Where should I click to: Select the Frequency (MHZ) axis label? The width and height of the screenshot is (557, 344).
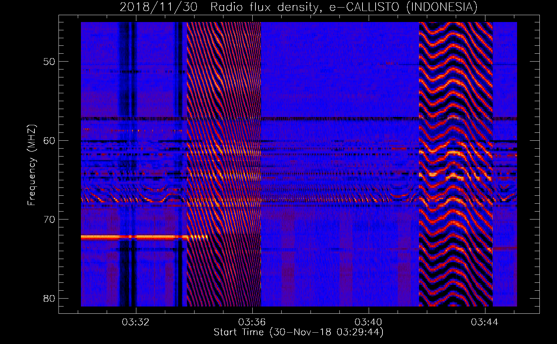[32, 165]
